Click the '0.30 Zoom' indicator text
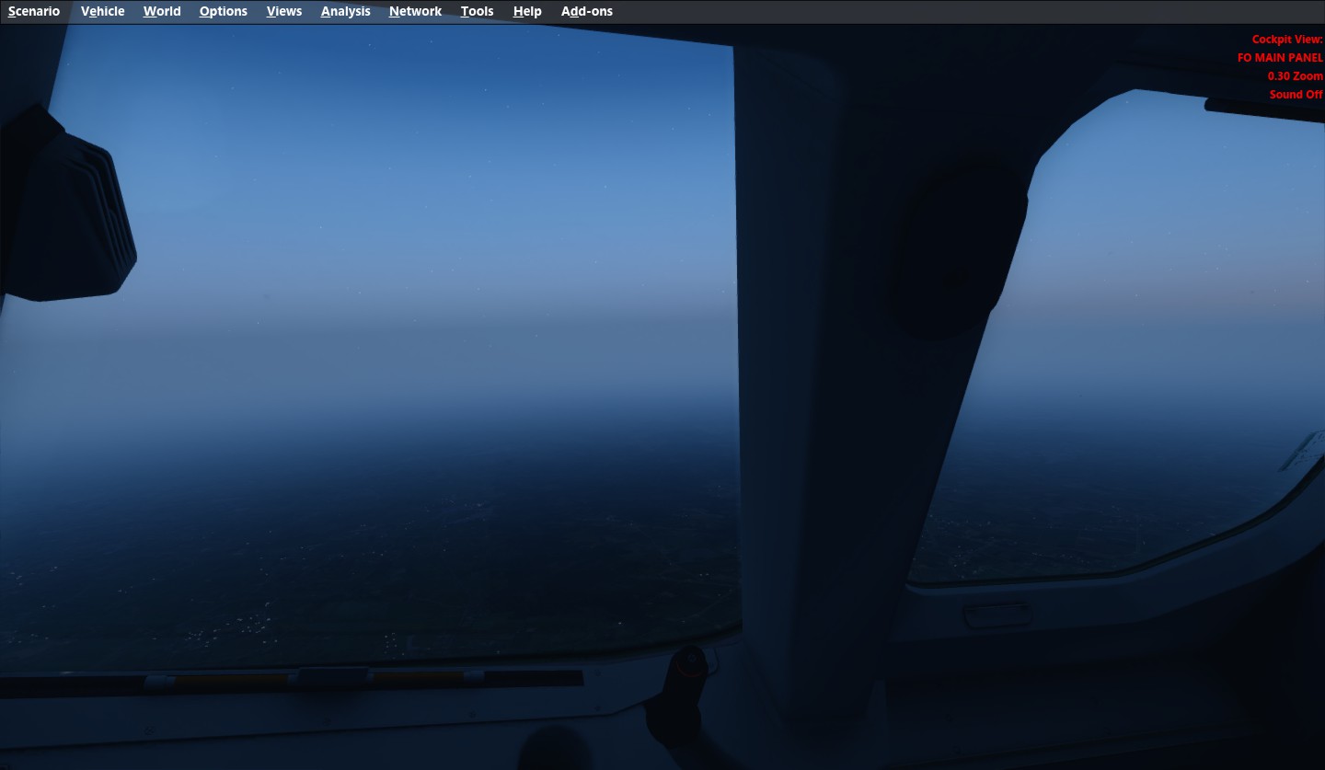The width and height of the screenshot is (1325, 770). click(1295, 76)
